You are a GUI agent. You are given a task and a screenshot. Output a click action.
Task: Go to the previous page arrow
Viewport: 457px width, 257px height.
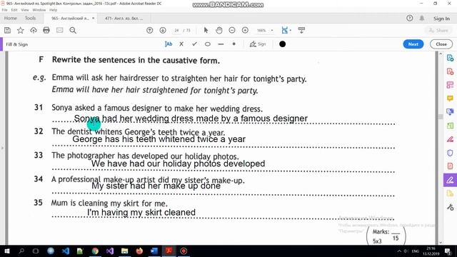click(x=149, y=30)
